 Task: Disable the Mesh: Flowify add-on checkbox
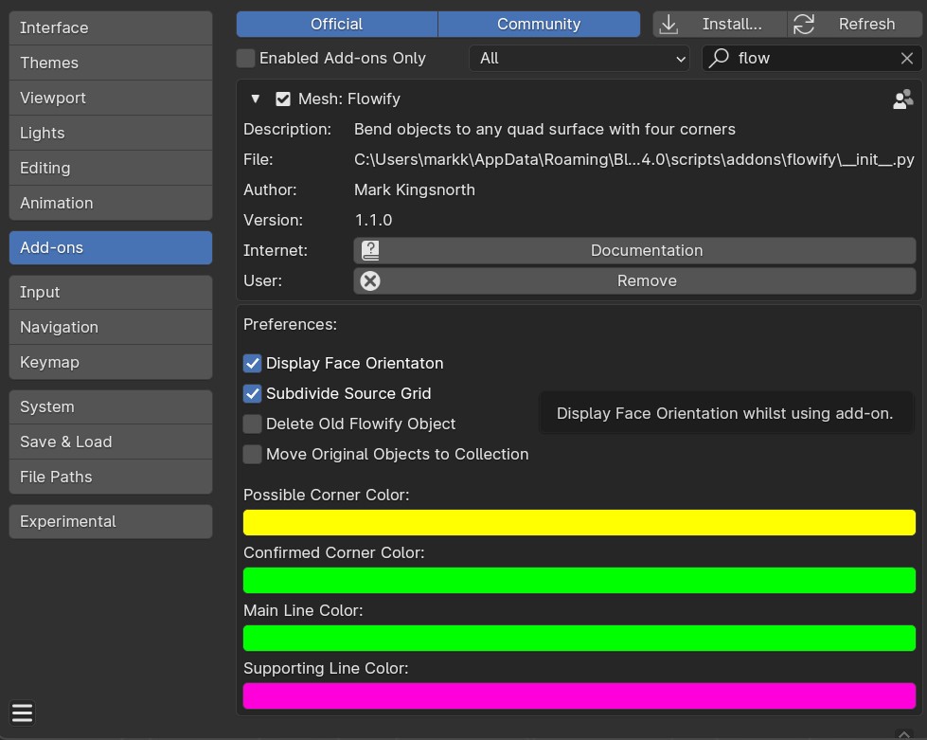[282, 99]
